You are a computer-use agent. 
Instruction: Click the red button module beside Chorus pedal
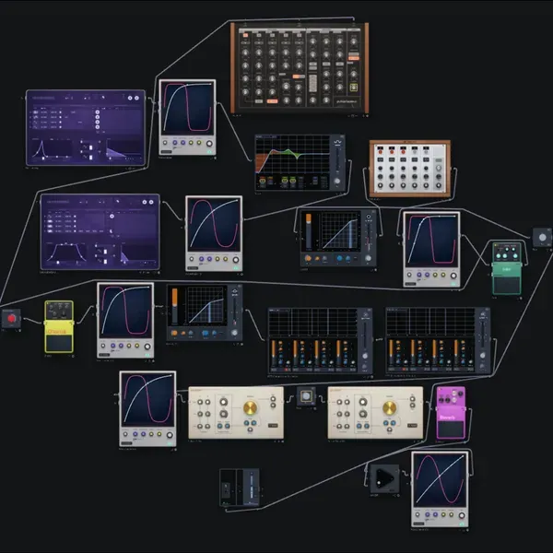[11, 319]
